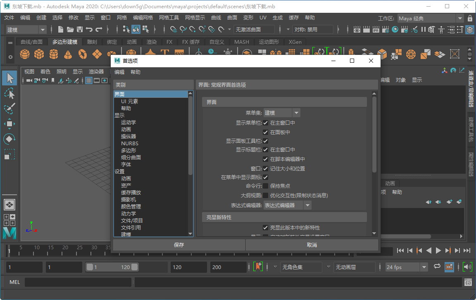Click inside the MEL command line field

pos(78,282)
